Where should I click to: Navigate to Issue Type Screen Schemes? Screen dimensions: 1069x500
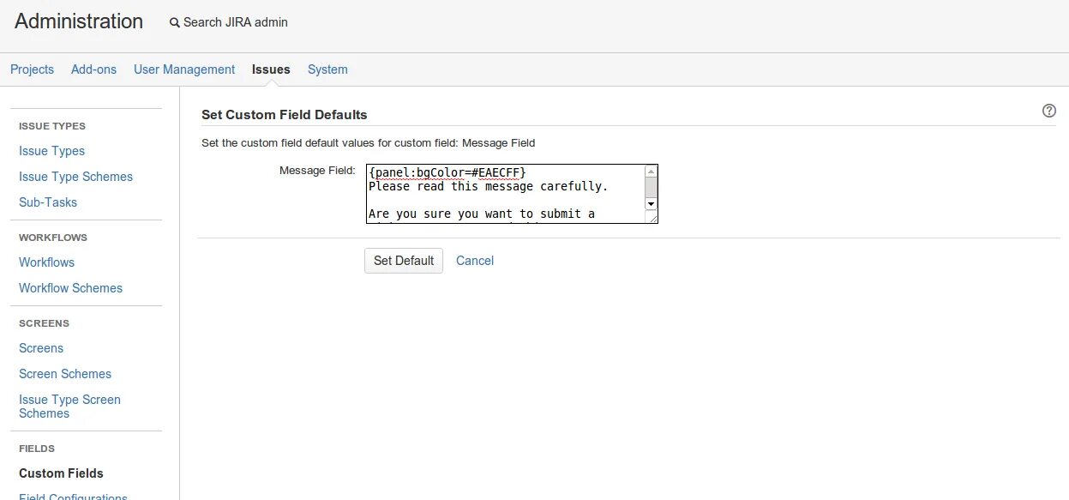(x=69, y=407)
